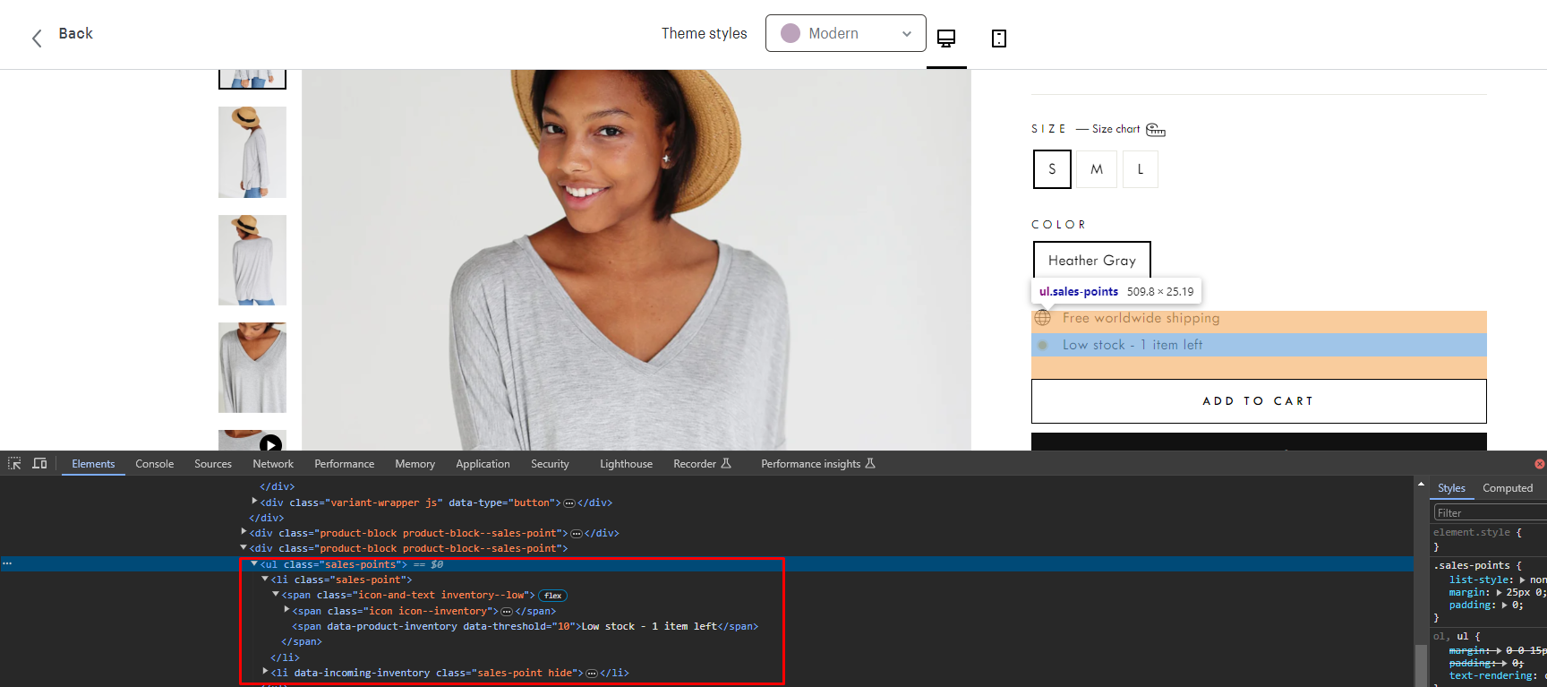Image resolution: width=1547 pixels, height=687 pixels.
Task: Collapse the ul sales-points node
Action: pos(254,563)
